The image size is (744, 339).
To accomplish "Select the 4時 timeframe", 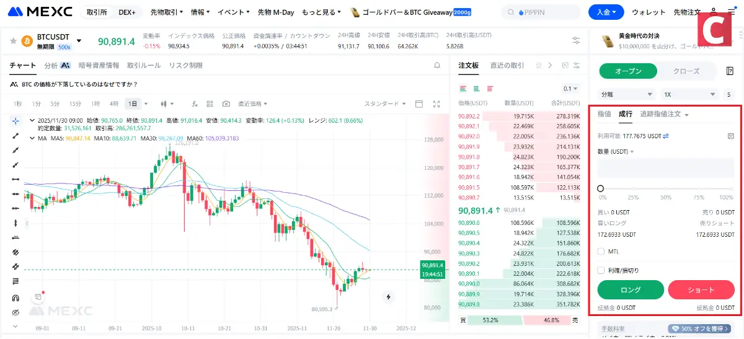I will click(x=114, y=103).
